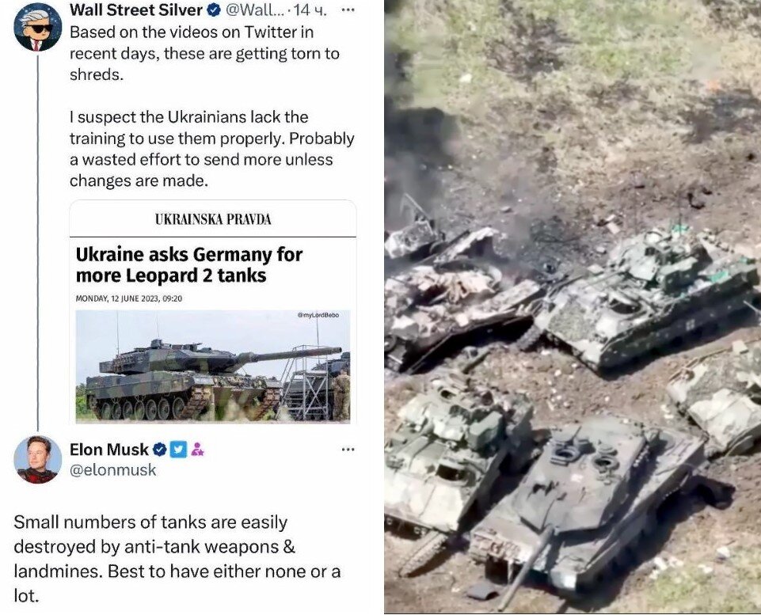Viewport: 761px width, 615px height.
Task: Click the Elon Musk display name
Action: pos(109,450)
